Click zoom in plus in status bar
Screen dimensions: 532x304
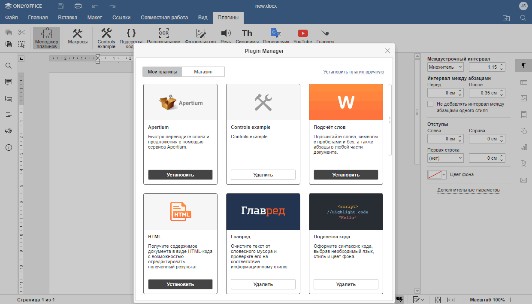pos(511,300)
